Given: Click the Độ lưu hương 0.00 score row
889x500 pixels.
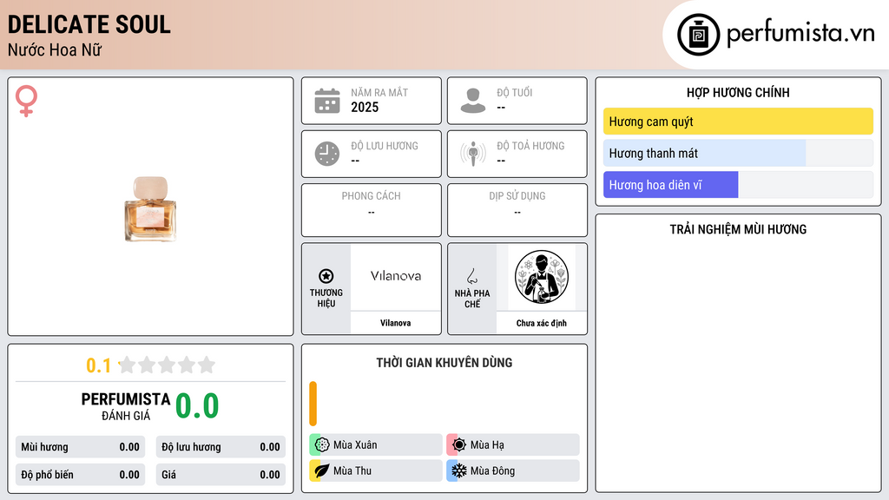Looking at the screenshot, I should click(x=221, y=447).
